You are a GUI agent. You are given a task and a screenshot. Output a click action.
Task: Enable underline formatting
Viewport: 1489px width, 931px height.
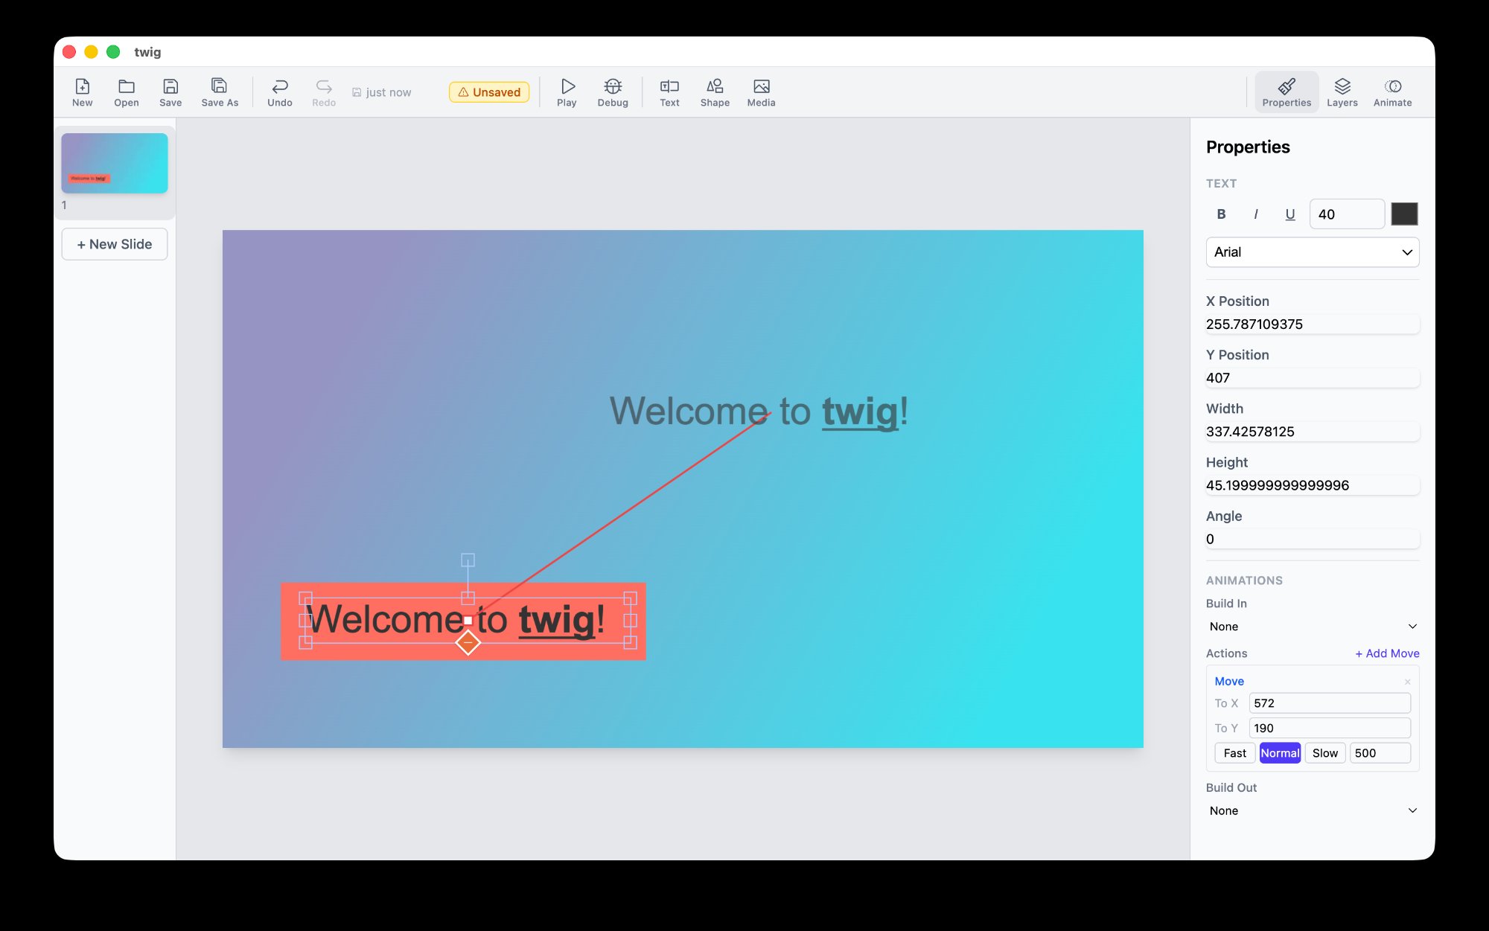click(1289, 214)
